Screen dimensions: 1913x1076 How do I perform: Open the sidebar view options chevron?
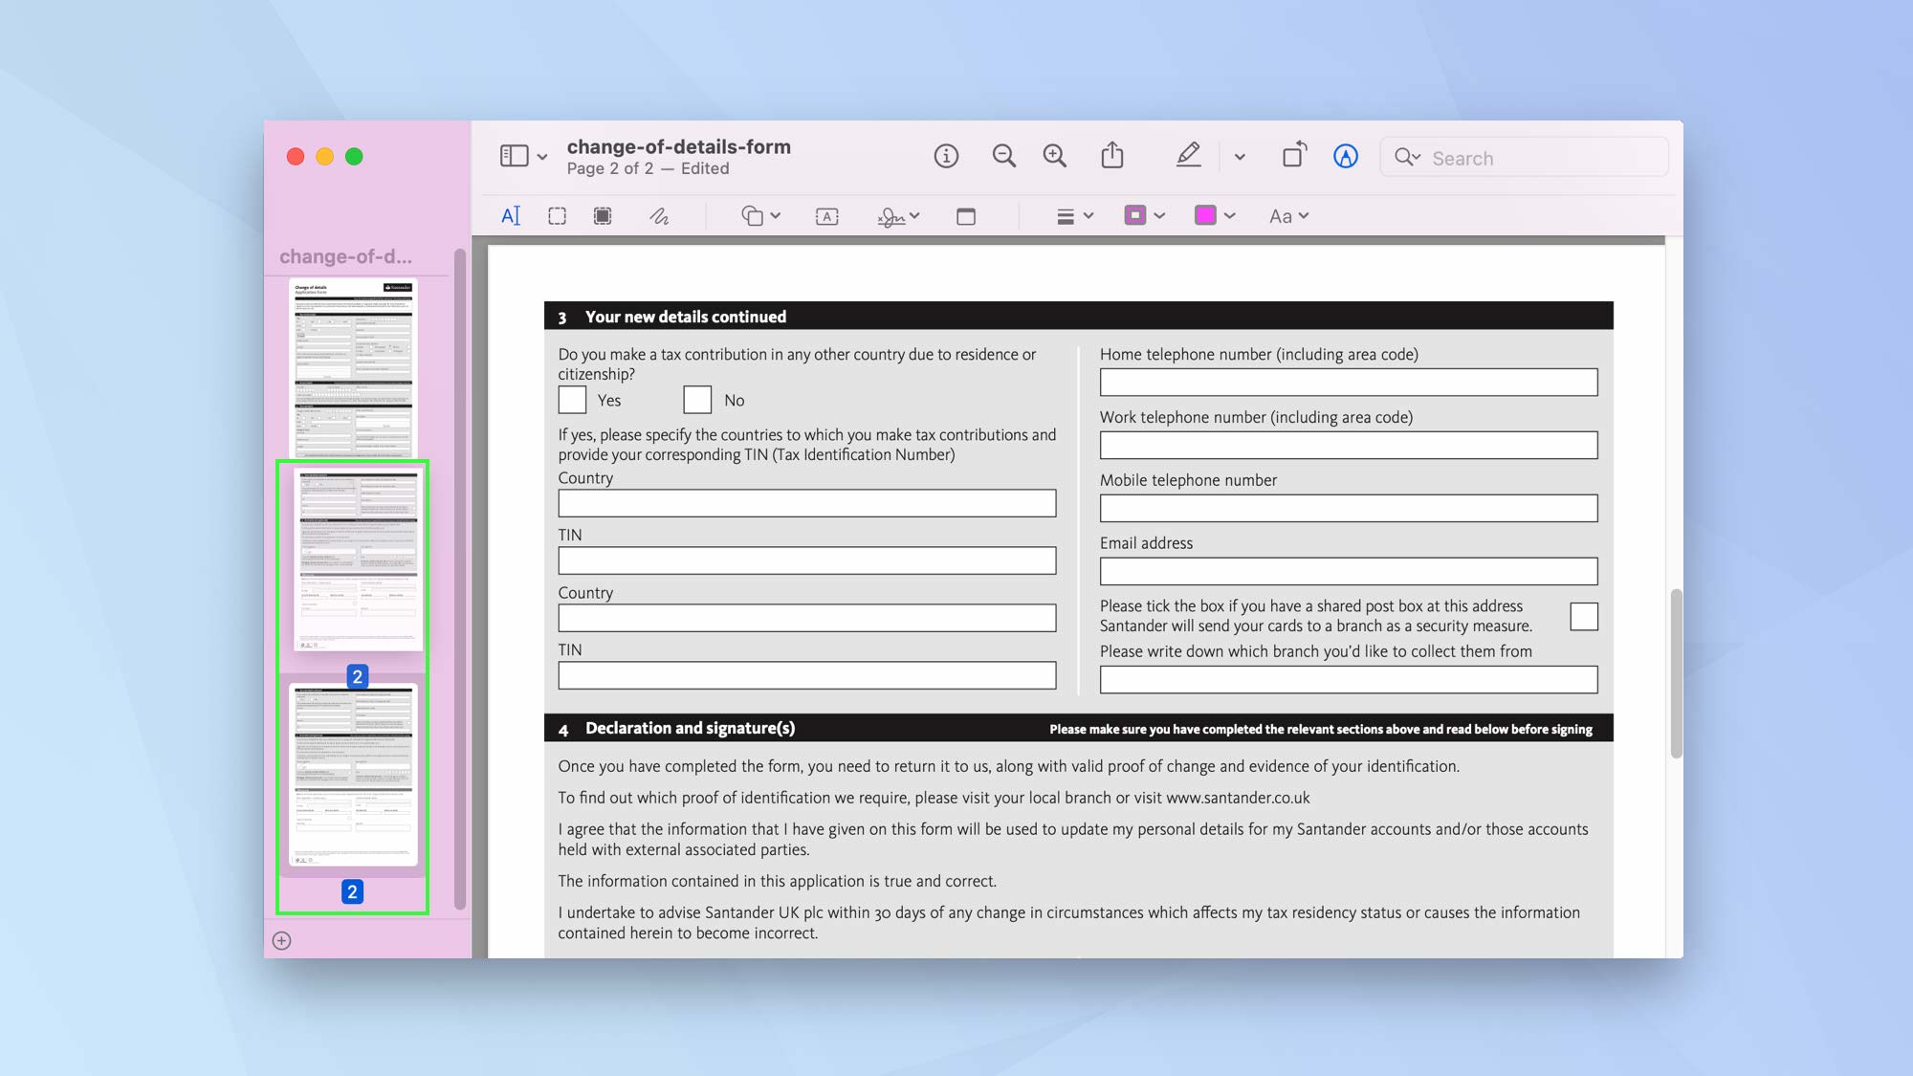(x=541, y=157)
